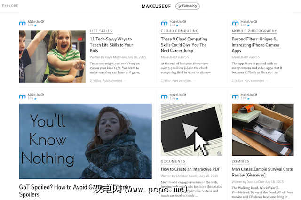This screenshot has height=200, width=301.
Task: Click Twitter bird icon on Cloud Computing card
Action: 177,25
